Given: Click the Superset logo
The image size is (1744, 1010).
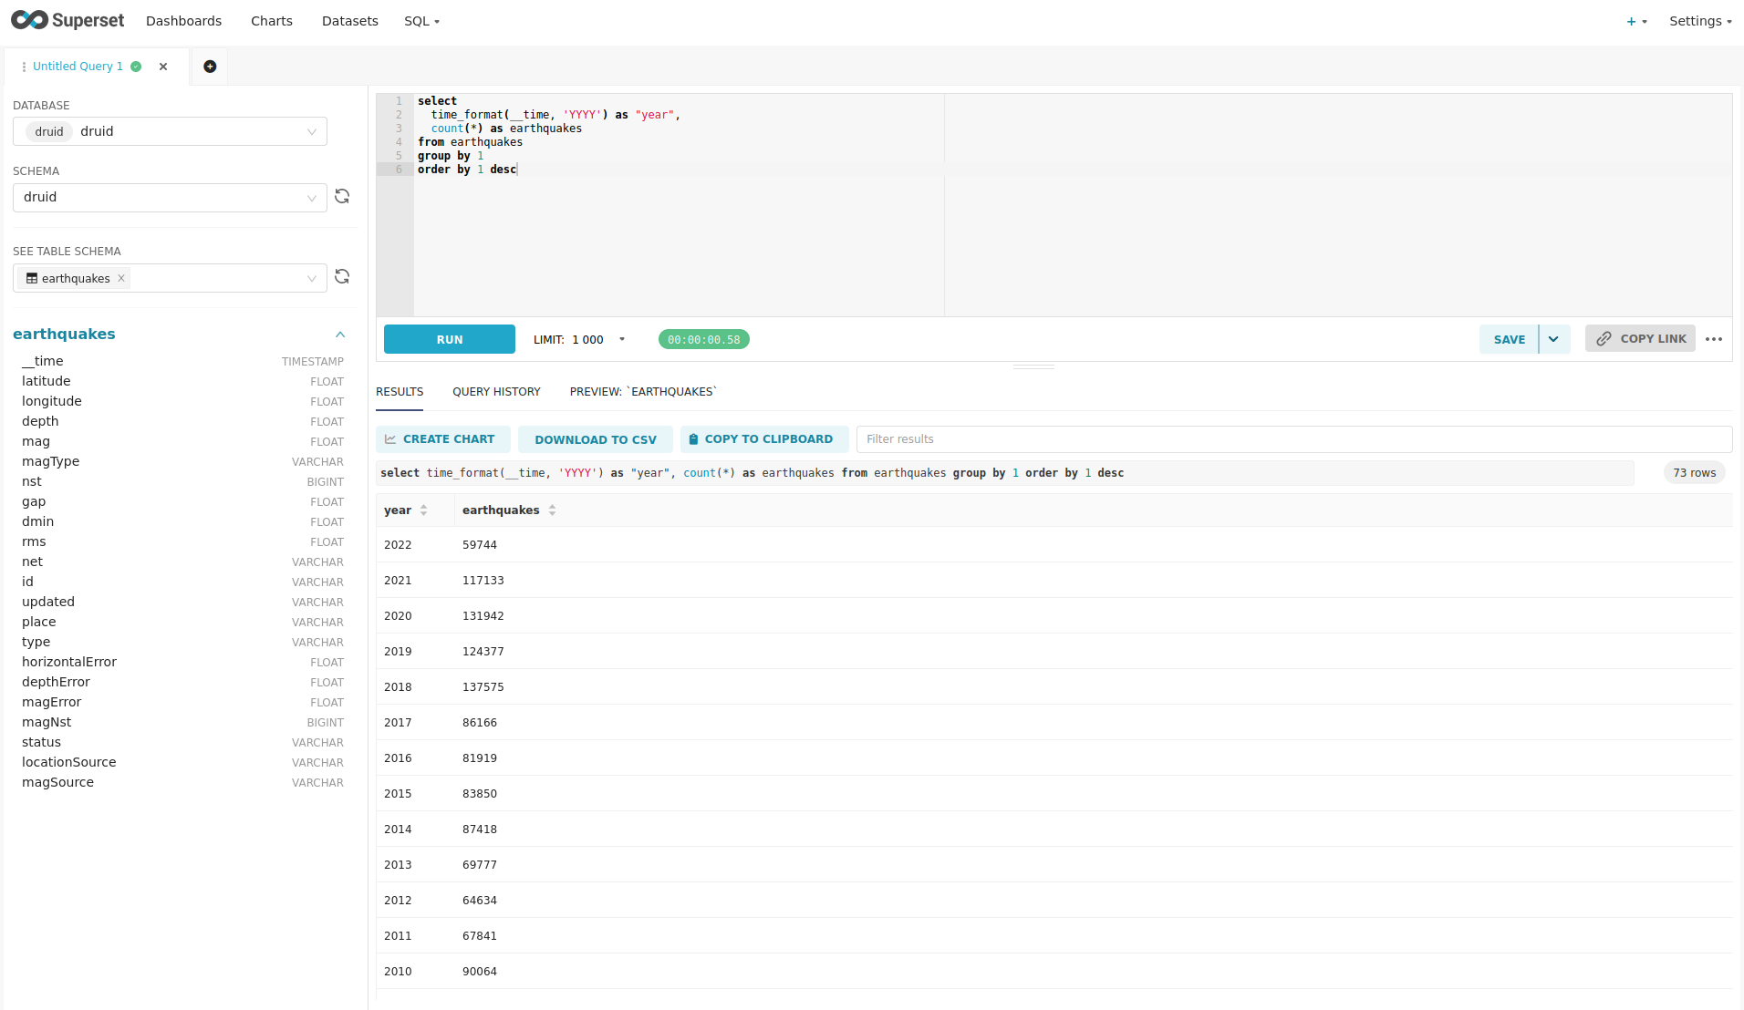Looking at the screenshot, I should tap(67, 20).
